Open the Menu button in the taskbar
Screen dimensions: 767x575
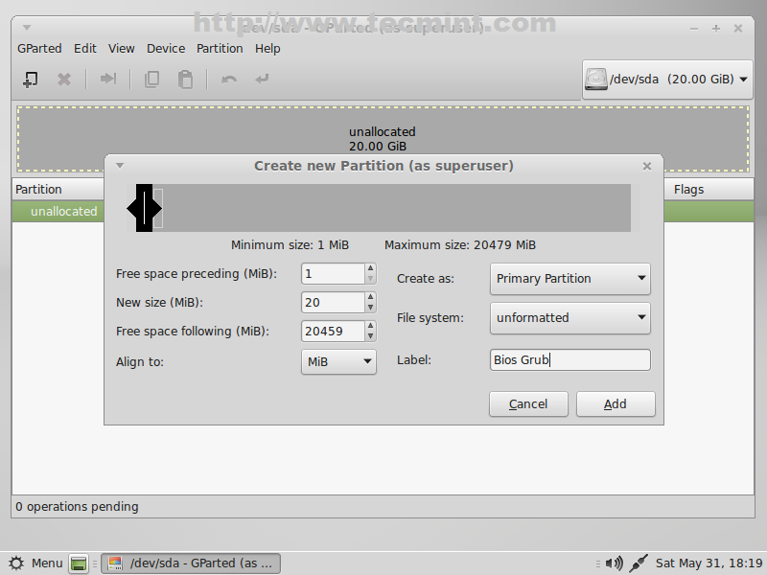tap(36, 563)
